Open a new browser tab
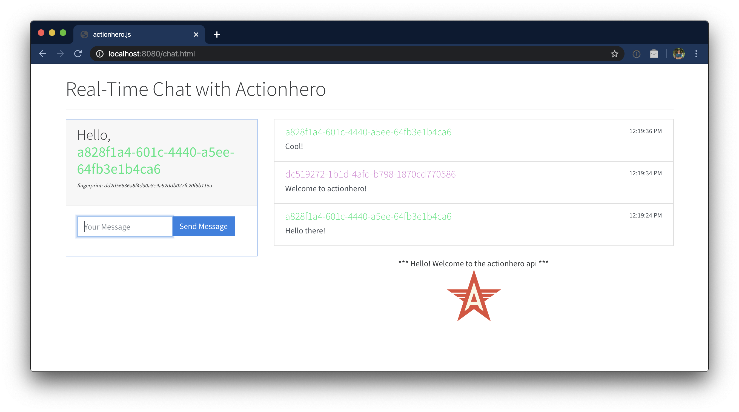739x412 pixels. coord(217,35)
